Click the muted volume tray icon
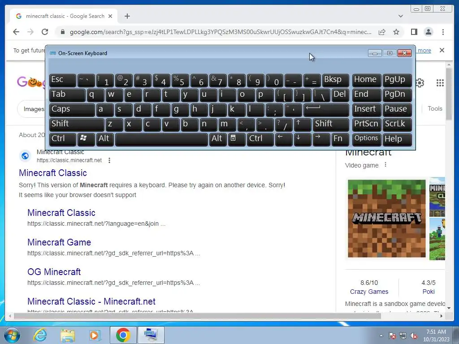Screen dimensions: 459x344 click(x=414, y=336)
